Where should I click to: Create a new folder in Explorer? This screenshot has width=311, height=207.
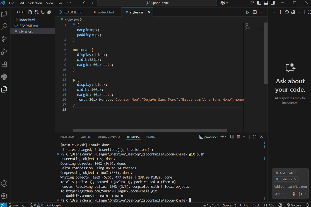37,12
